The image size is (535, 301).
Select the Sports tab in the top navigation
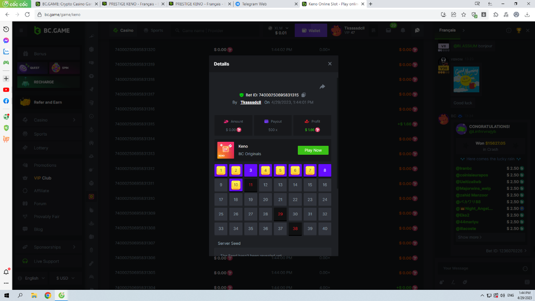(153, 31)
